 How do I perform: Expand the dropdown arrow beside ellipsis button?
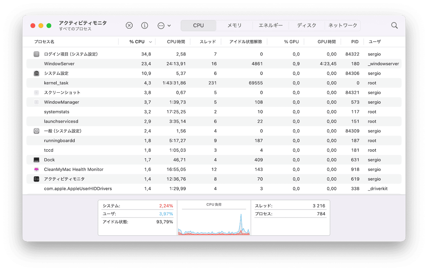point(169,26)
